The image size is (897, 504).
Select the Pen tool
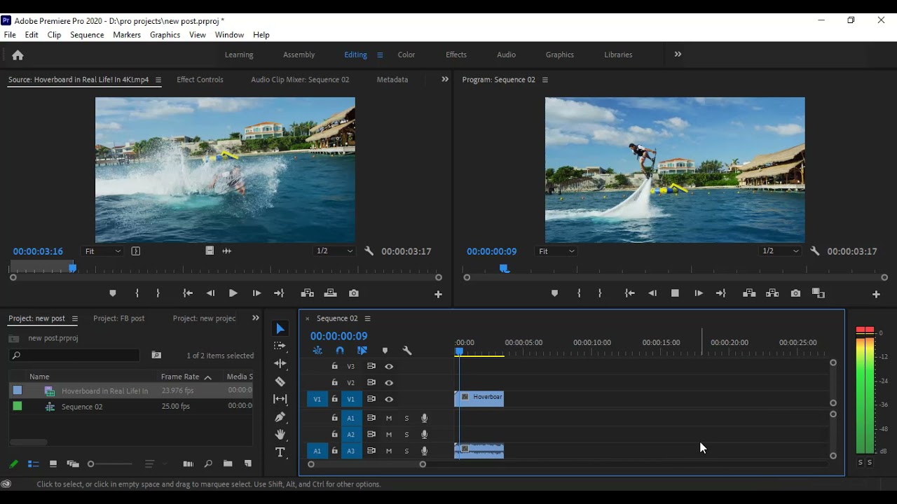[x=280, y=417]
